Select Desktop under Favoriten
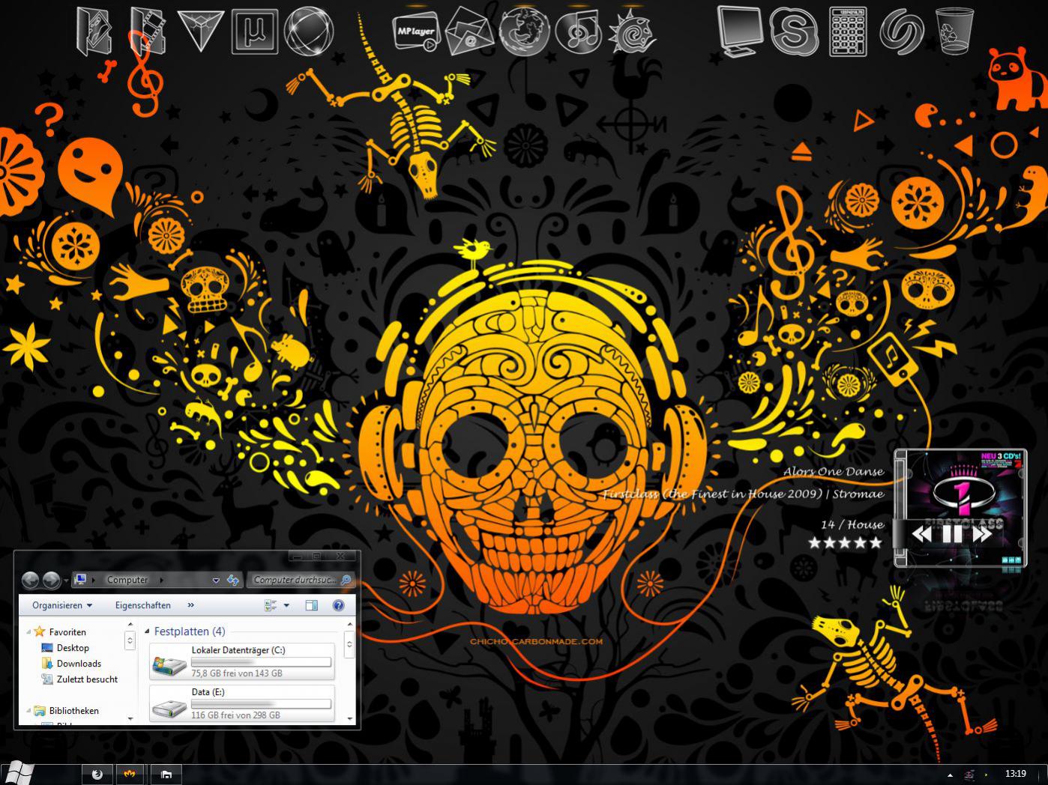This screenshot has width=1048, height=785. (x=73, y=648)
